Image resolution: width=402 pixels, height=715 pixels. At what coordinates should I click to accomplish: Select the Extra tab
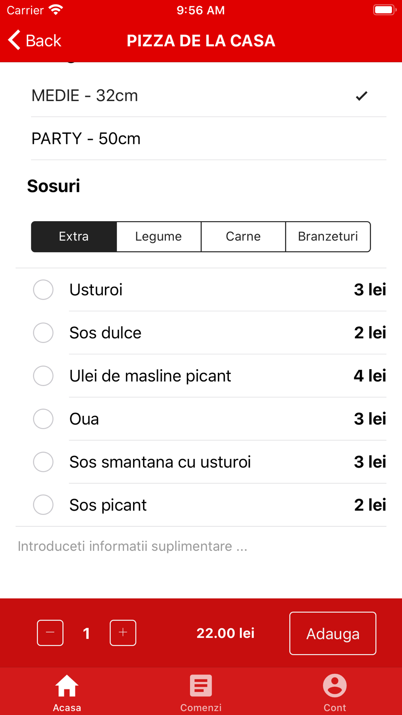(x=74, y=236)
